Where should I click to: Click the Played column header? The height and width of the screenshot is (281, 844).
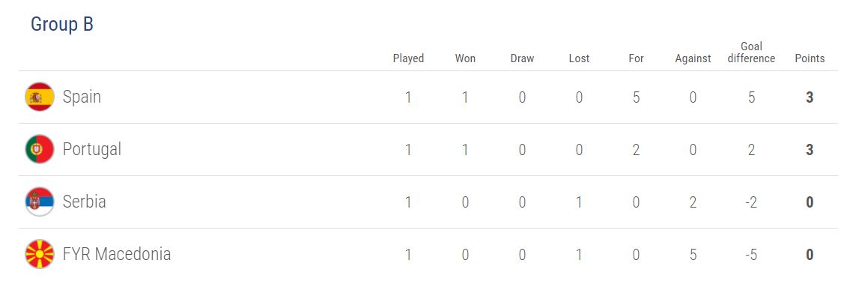point(409,58)
